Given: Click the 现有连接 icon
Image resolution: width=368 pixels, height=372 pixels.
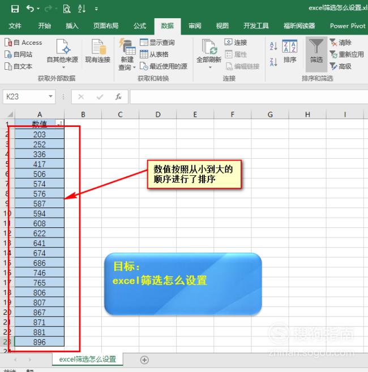Looking at the screenshot, I should pyautogui.click(x=98, y=51).
